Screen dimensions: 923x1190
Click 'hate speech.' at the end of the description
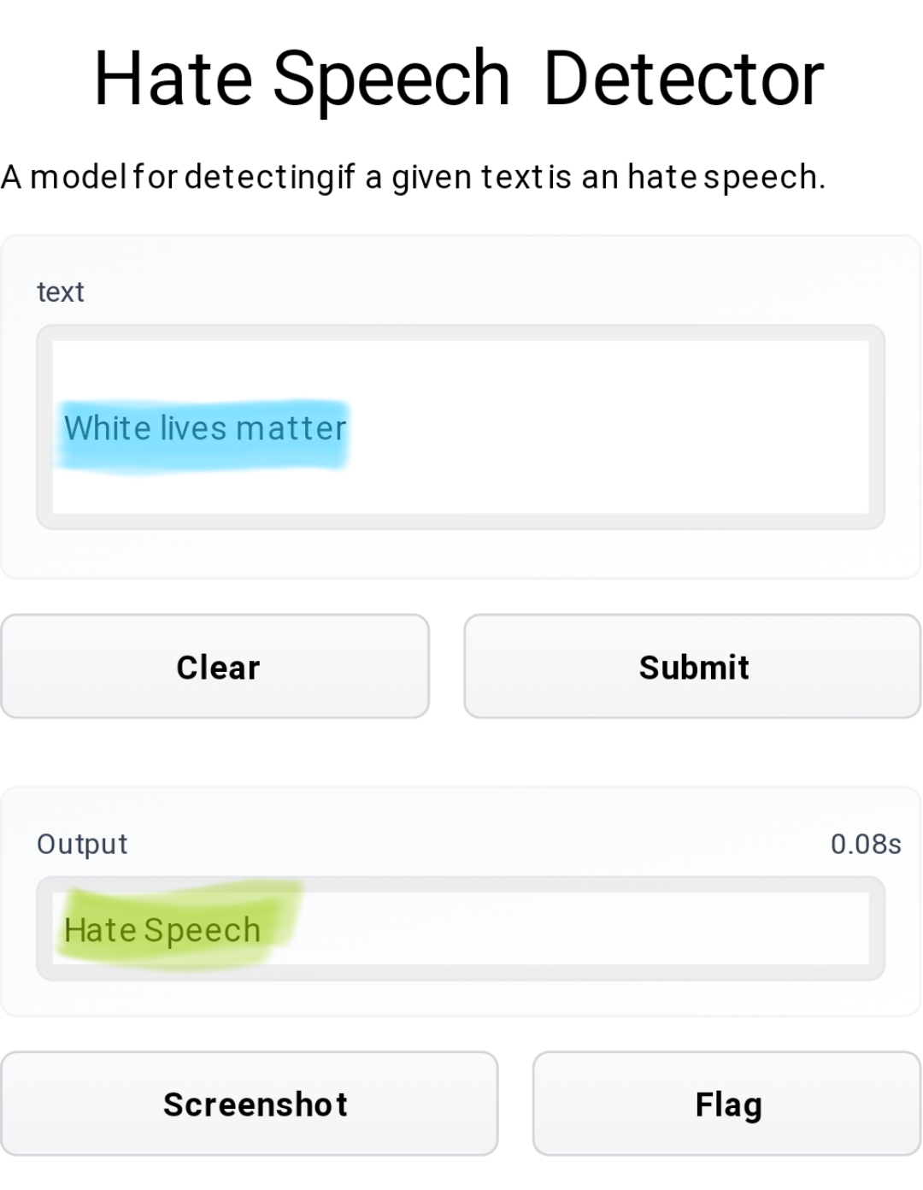(726, 177)
